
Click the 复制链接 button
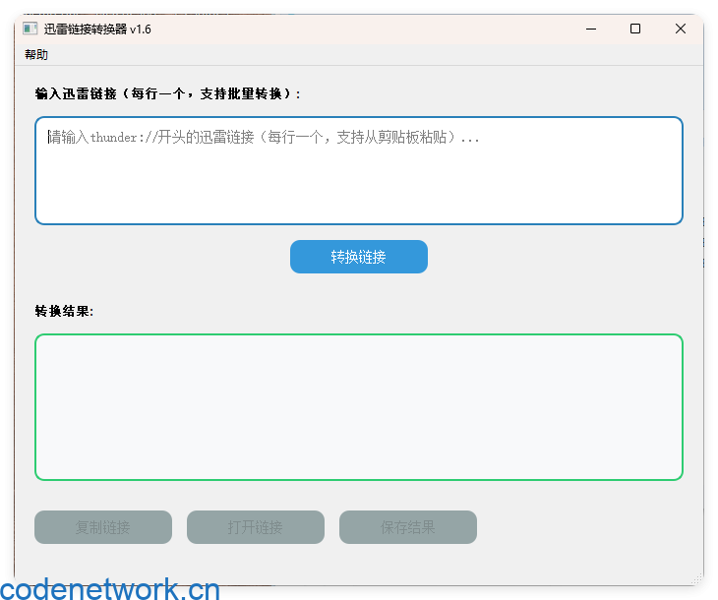pos(103,527)
